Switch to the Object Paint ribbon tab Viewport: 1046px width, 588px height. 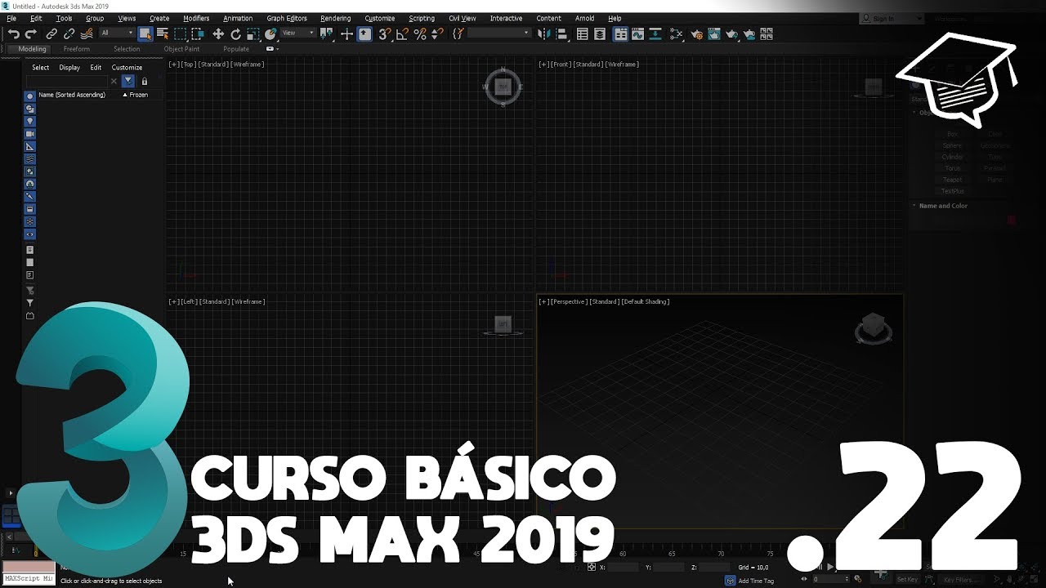click(181, 49)
